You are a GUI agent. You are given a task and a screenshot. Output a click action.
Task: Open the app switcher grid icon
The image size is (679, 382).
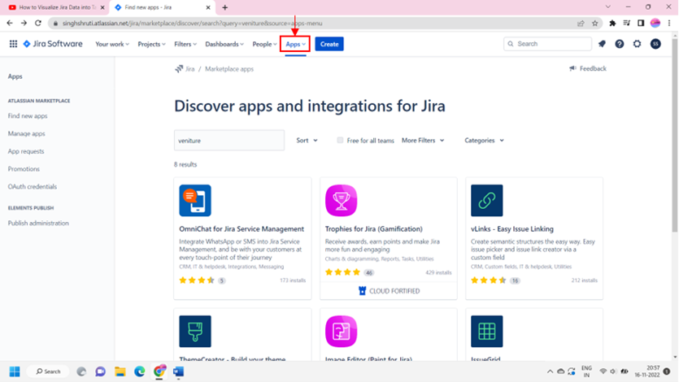click(x=14, y=44)
